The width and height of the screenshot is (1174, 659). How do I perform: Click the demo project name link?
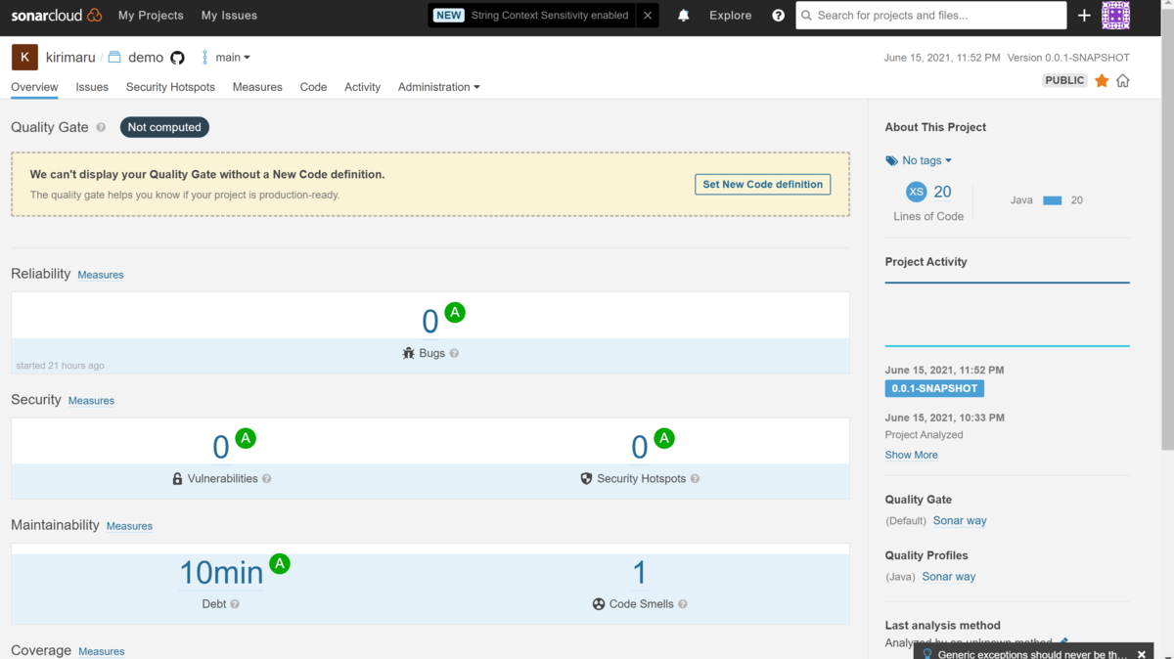[146, 58]
